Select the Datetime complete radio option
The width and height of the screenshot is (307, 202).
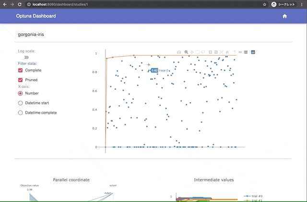20,113
